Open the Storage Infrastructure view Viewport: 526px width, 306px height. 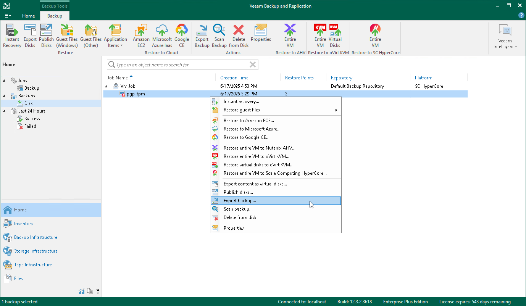pos(51,251)
